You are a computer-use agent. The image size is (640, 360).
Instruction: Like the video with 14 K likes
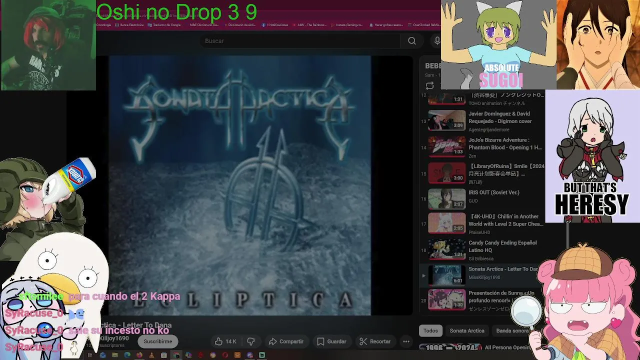point(225,341)
